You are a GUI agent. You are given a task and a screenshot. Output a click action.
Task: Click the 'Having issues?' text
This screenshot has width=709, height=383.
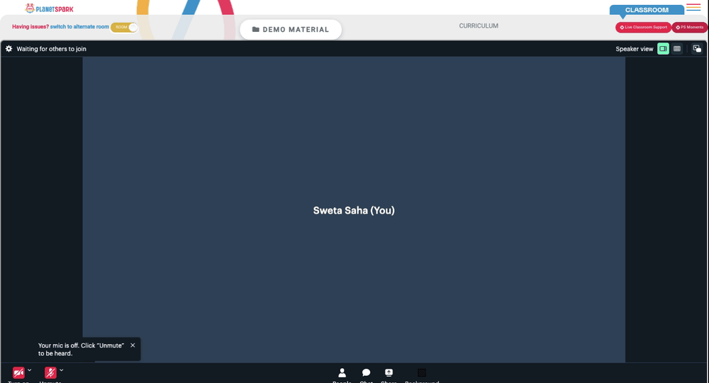point(30,27)
